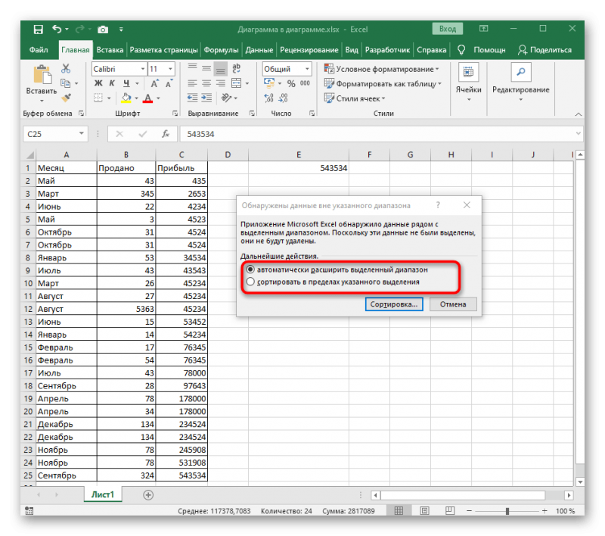Cut selection with the scissors icon
The height and width of the screenshot is (536, 605).
coord(66,69)
